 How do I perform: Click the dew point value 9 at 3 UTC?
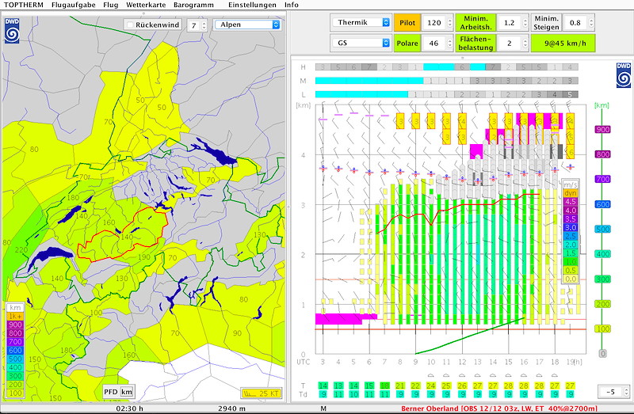click(323, 394)
